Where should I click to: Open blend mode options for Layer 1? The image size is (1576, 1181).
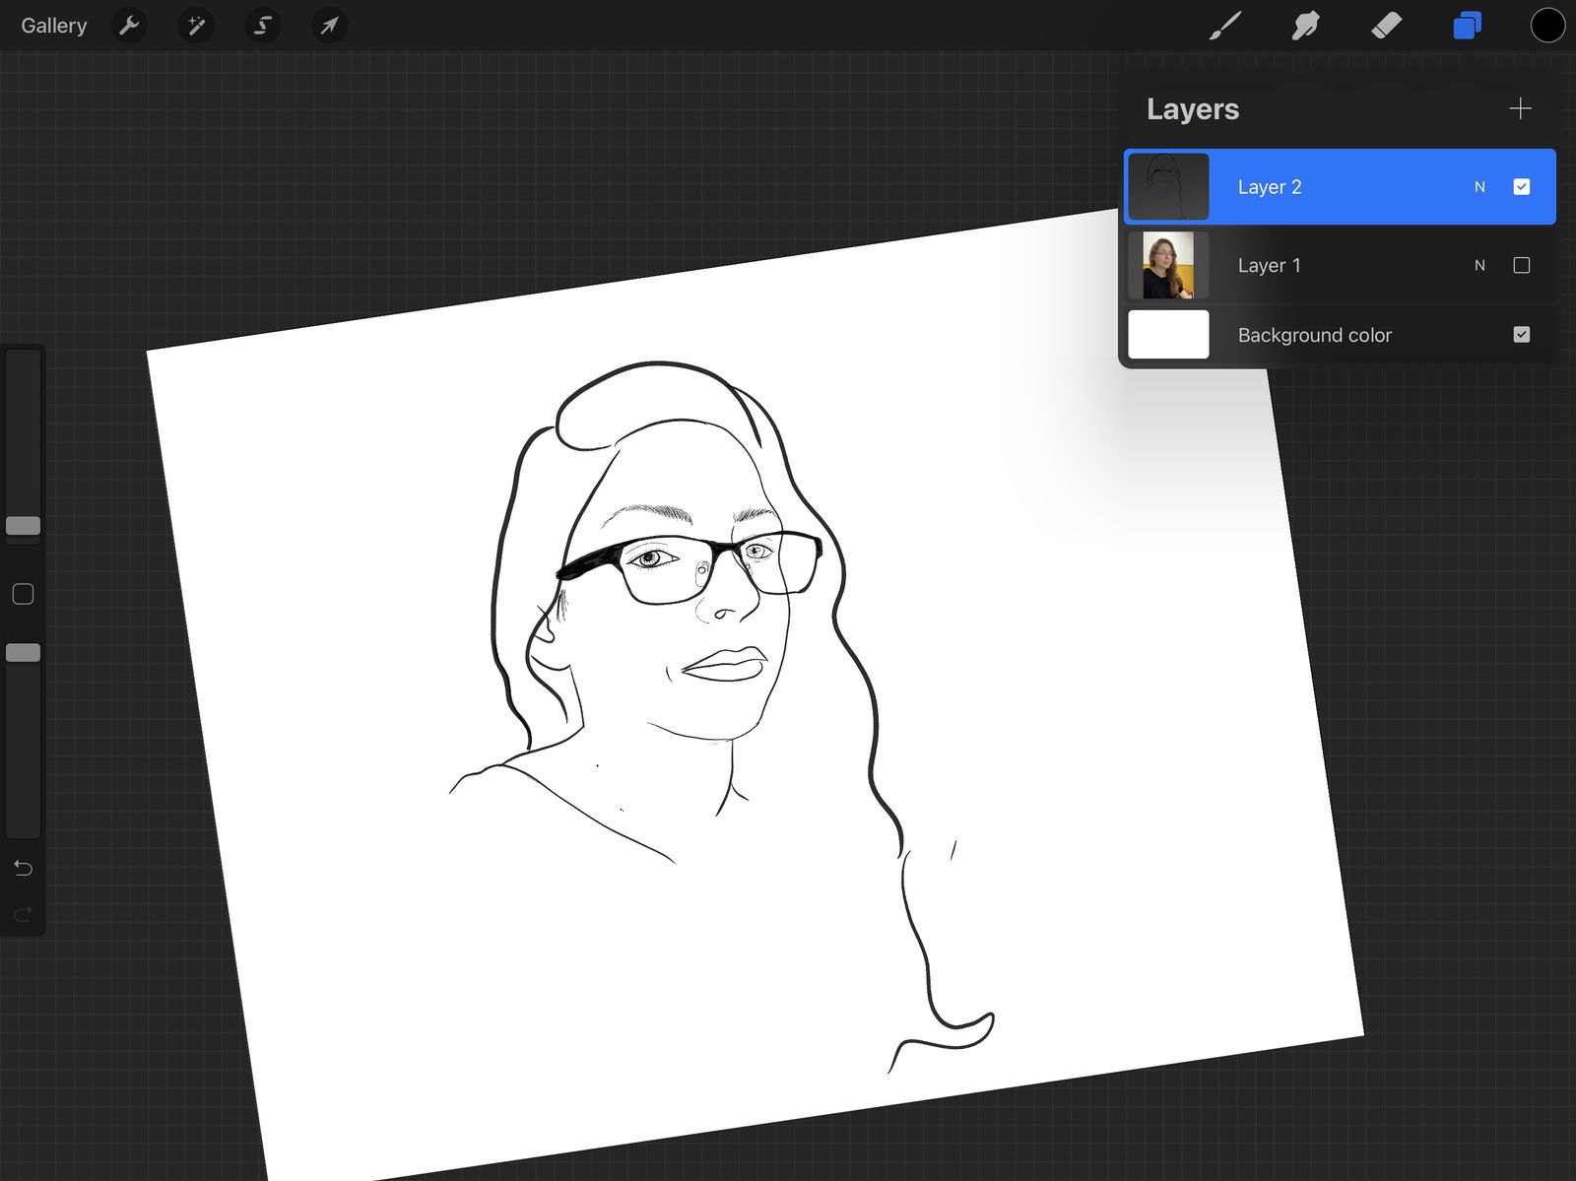[1479, 265]
